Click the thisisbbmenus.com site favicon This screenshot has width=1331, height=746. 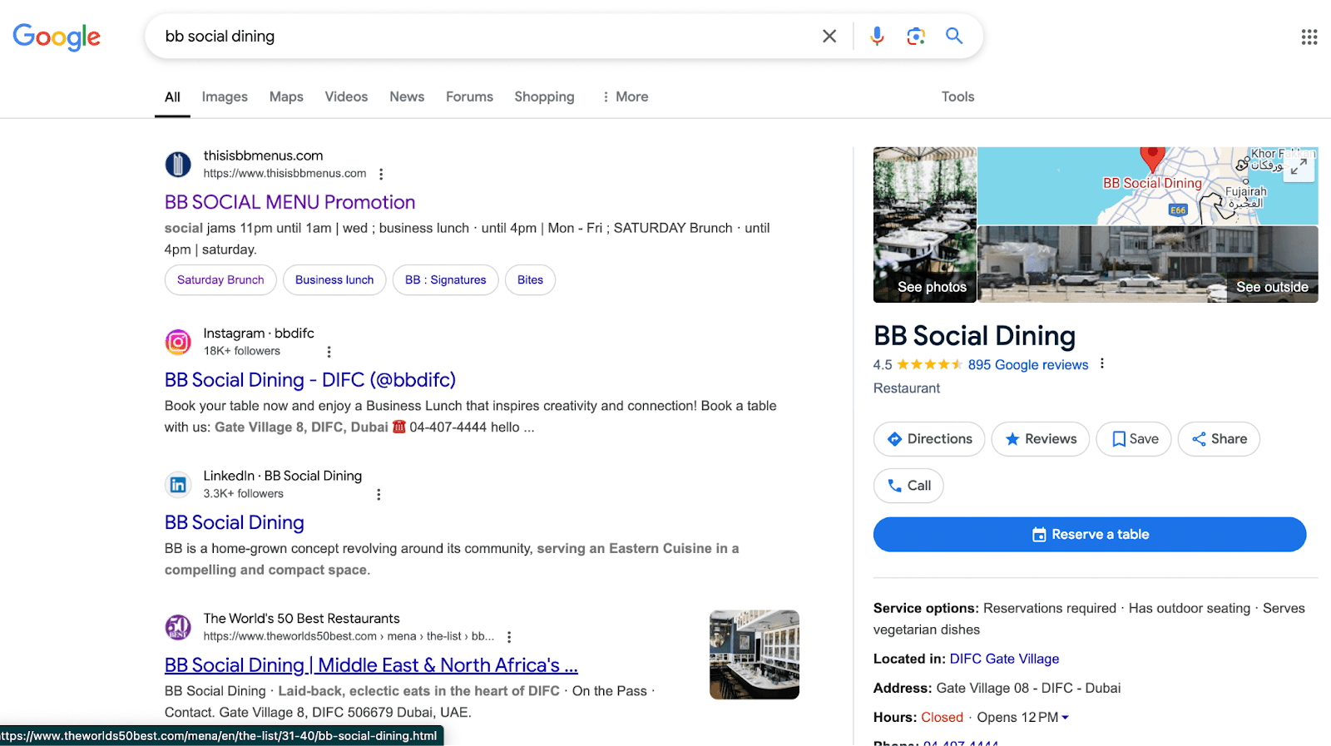(178, 165)
